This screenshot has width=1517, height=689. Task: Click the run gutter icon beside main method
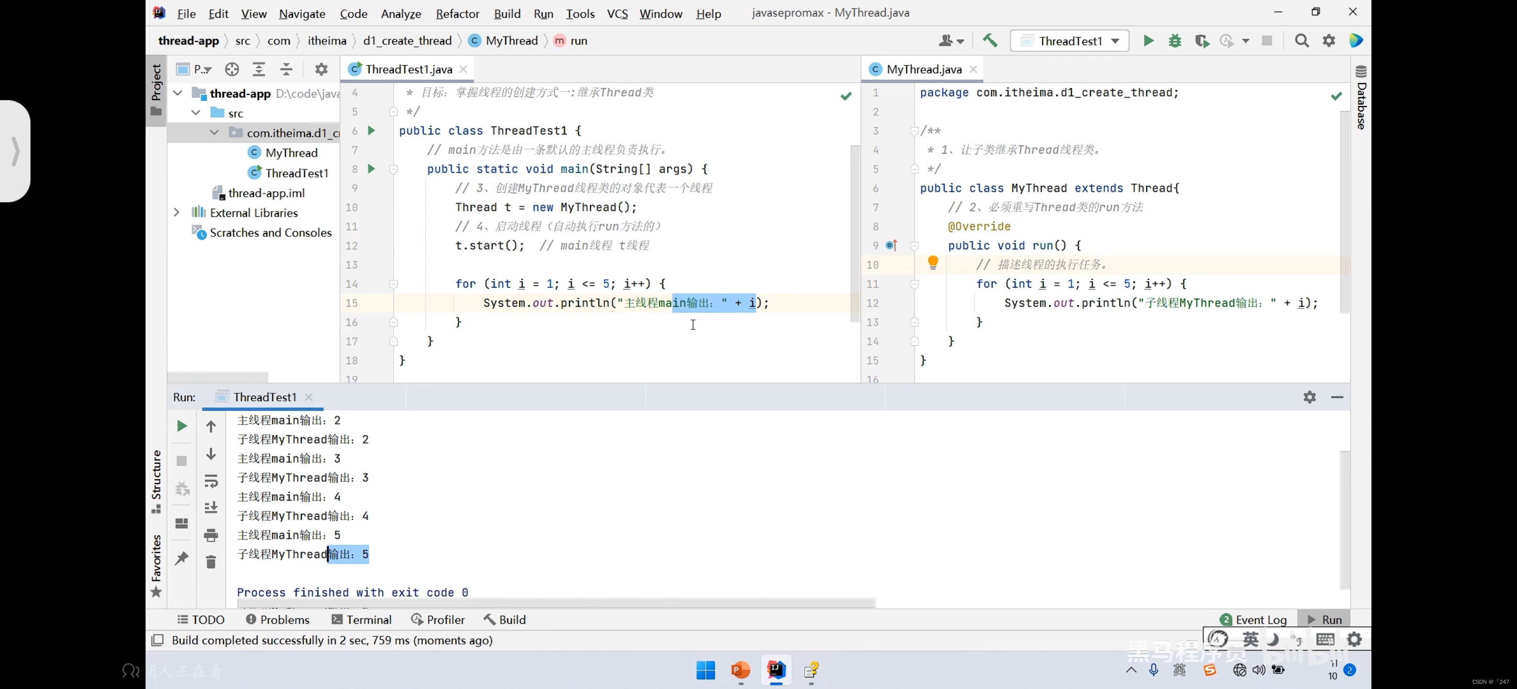point(372,169)
